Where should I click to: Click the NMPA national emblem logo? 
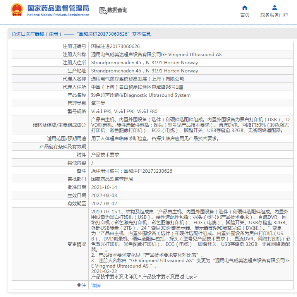point(17,10)
